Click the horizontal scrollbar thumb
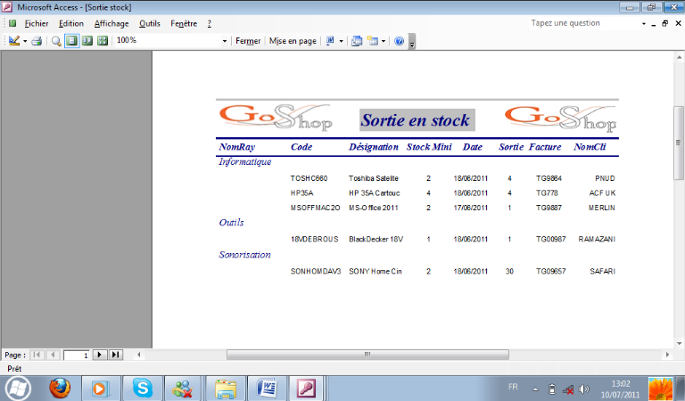 pos(367,355)
